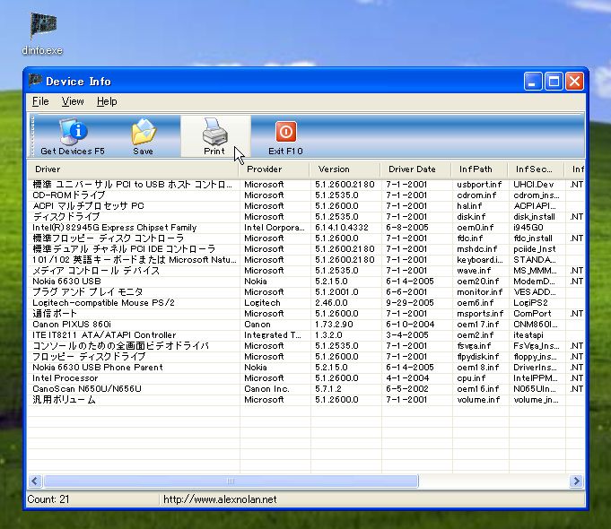Click the horizontal scrollbar left arrow

point(35,481)
